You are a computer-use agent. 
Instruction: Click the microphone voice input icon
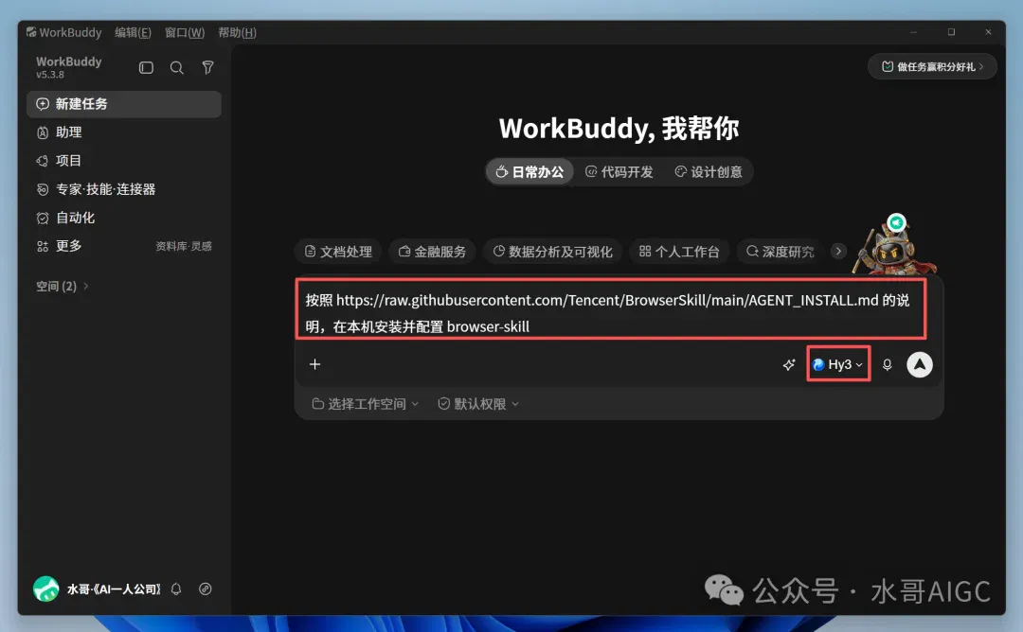pyautogui.click(x=887, y=364)
